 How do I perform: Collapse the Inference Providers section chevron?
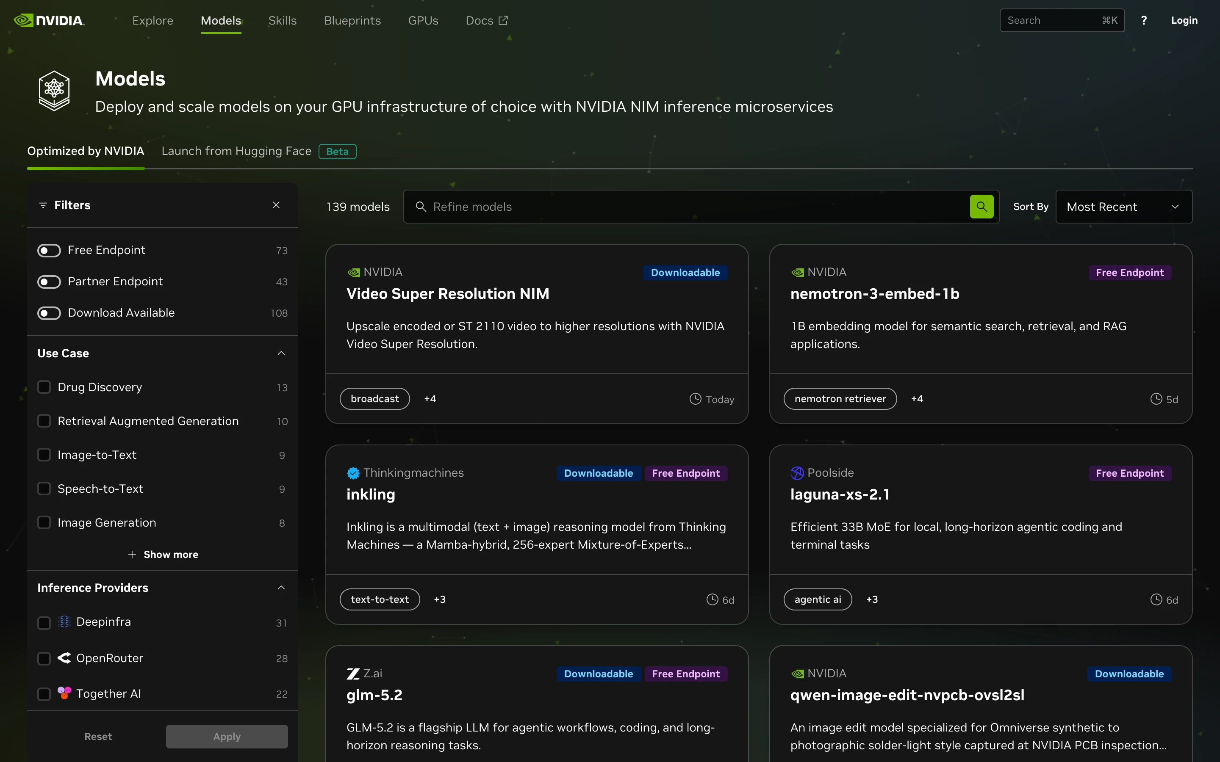pyautogui.click(x=281, y=588)
